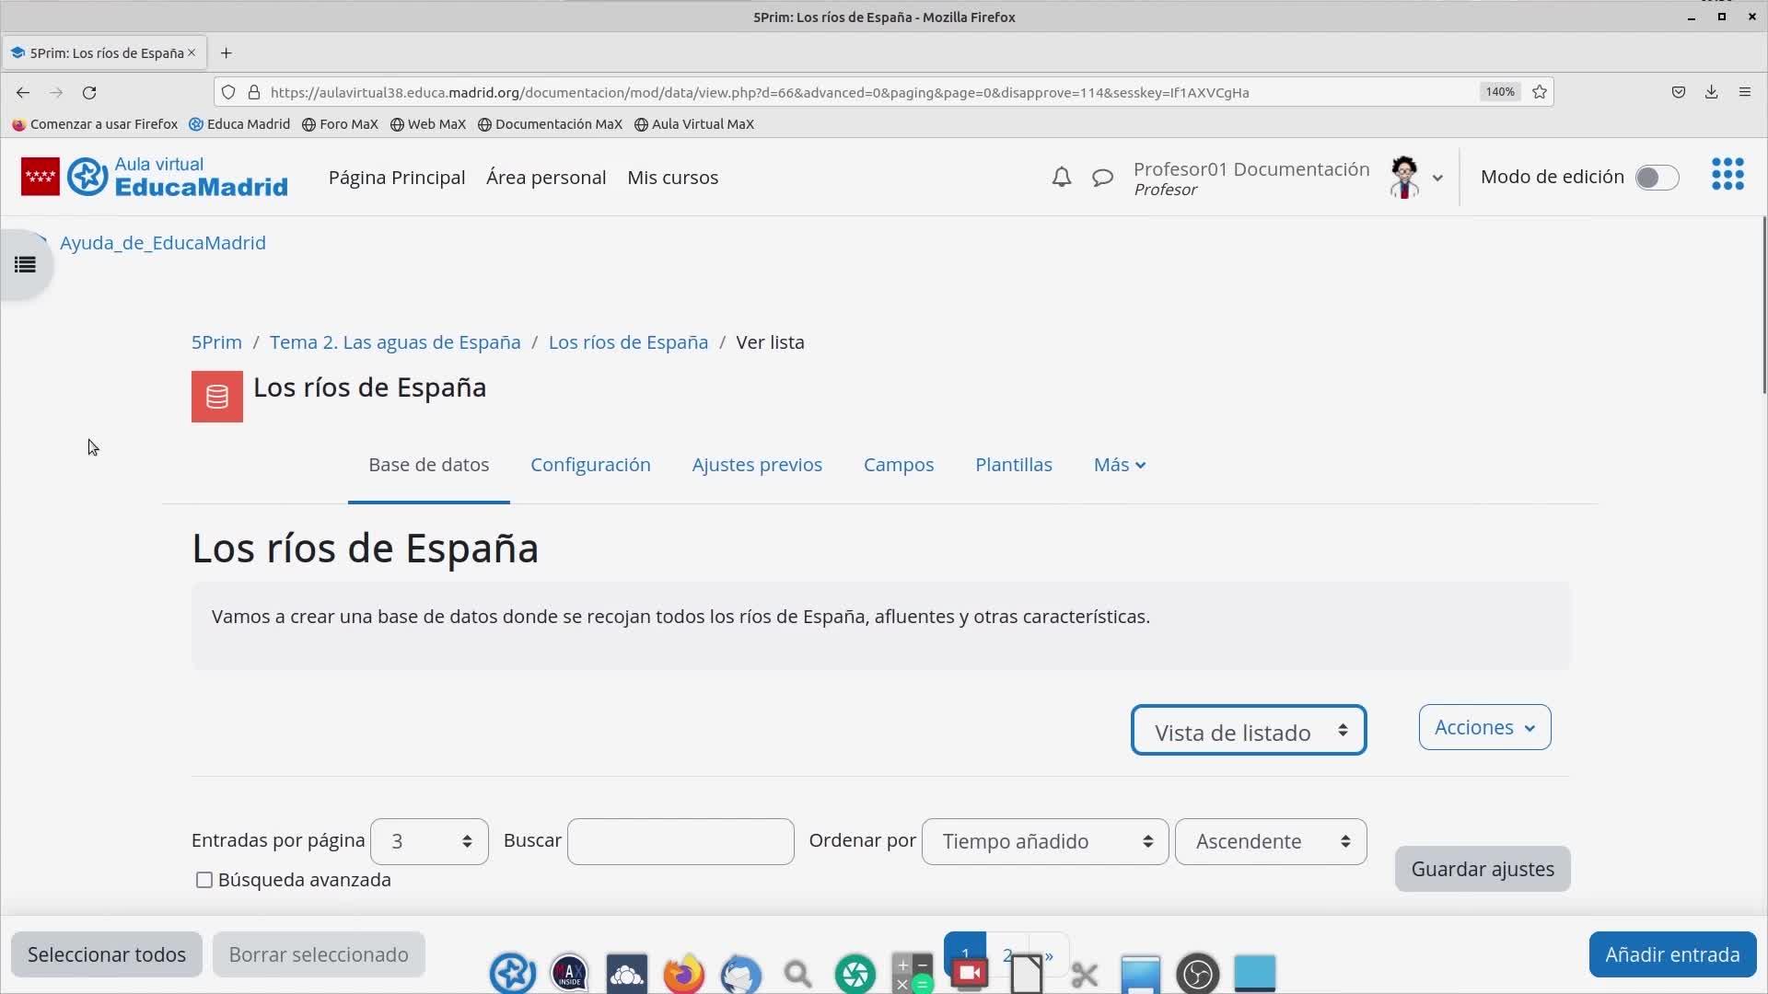Expand the Acciones dropdown menu
The width and height of the screenshot is (1768, 994).
point(1483,727)
